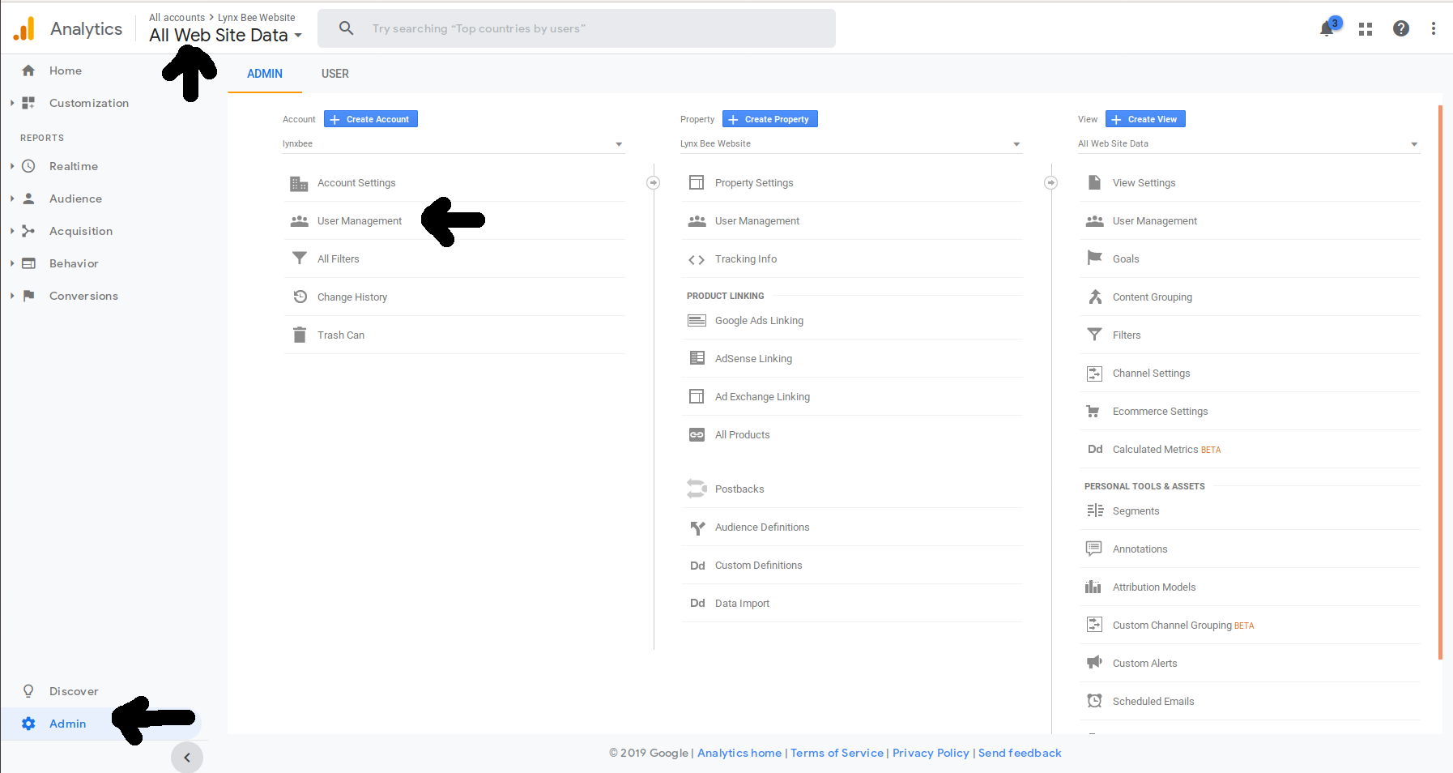
Task: Open the Ecommerce Settings cart icon
Action: [1094, 411]
